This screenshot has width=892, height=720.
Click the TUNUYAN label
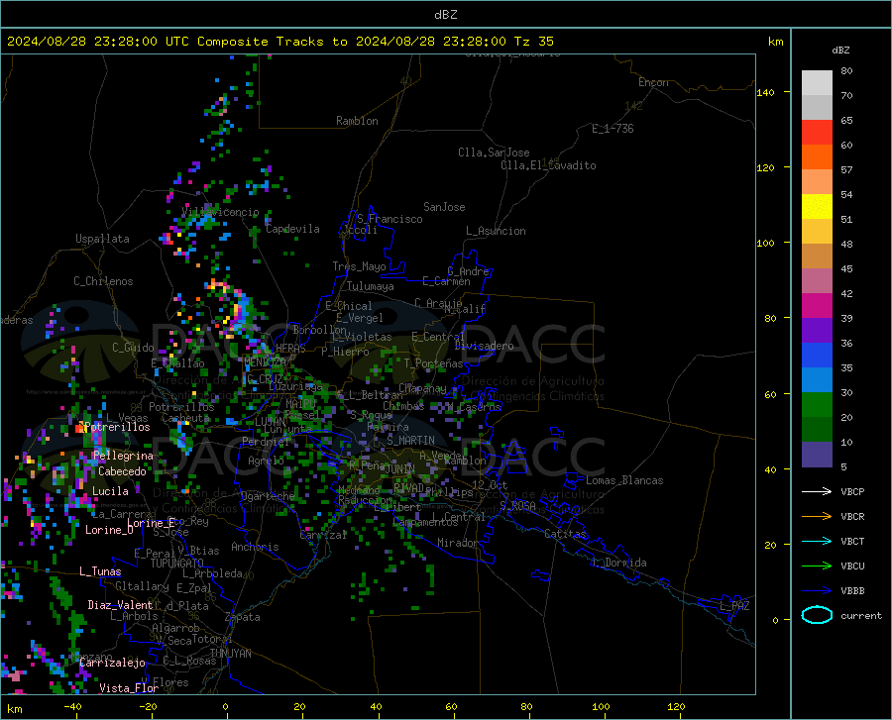pos(230,654)
